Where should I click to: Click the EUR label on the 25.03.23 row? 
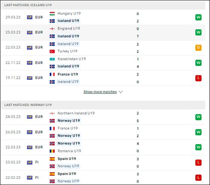click(39, 32)
